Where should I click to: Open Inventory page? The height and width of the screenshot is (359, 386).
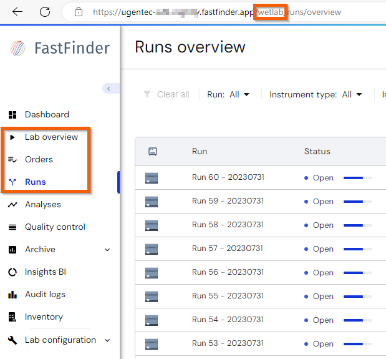pyautogui.click(x=44, y=317)
